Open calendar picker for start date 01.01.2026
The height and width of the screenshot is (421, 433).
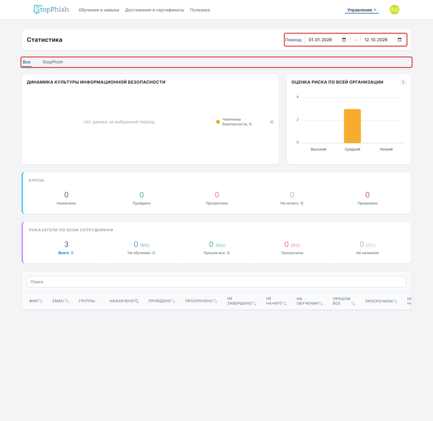(x=344, y=40)
